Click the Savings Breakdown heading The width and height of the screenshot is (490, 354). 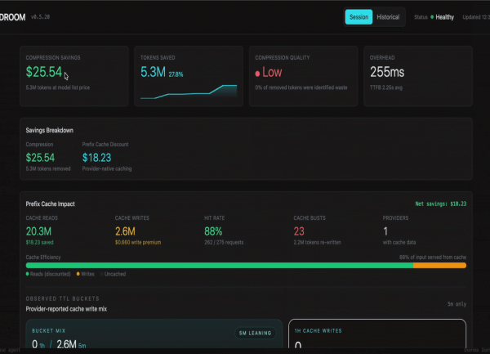(x=49, y=130)
